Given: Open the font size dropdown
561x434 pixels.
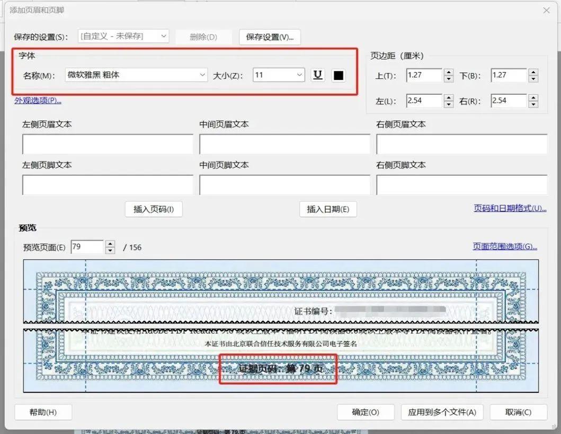Looking at the screenshot, I should click(300, 75).
